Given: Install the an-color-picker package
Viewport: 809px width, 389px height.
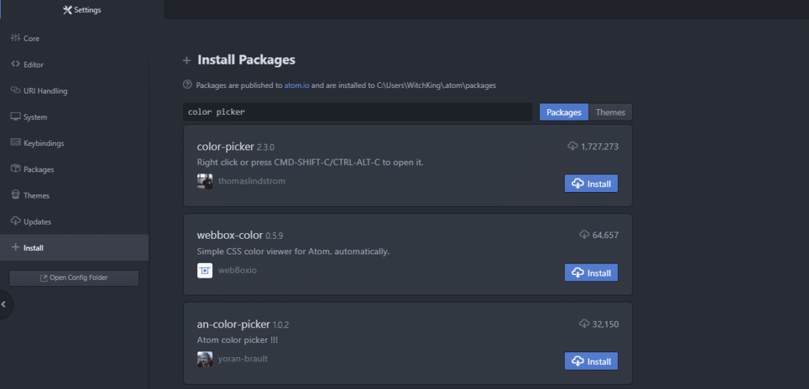Looking at the screenshot, I should tap(591, 361).
